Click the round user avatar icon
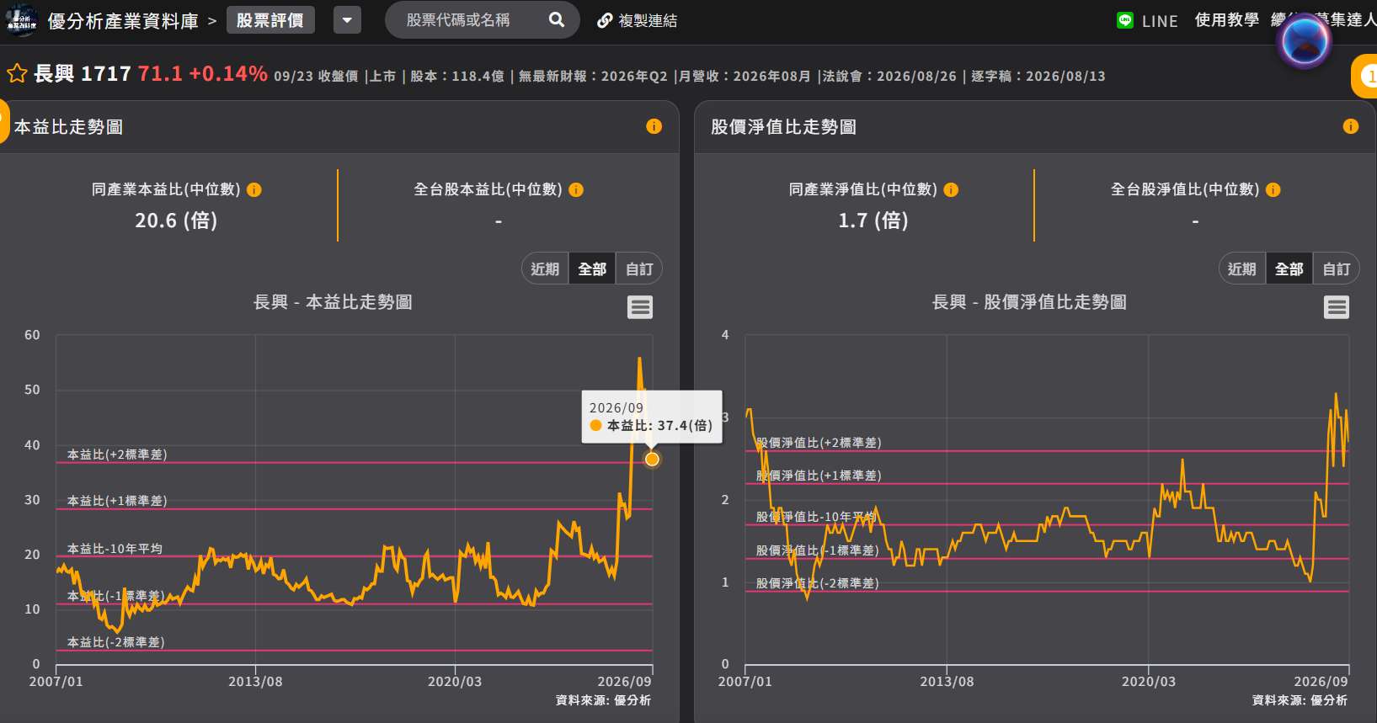 coord(1304,40)
